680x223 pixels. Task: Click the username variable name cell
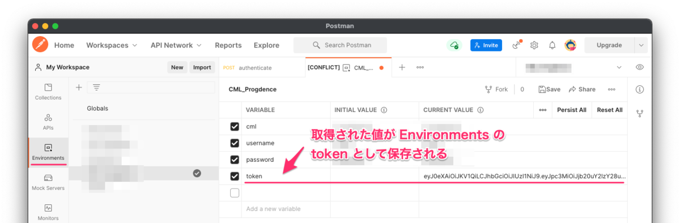click(x=286, y=143)
